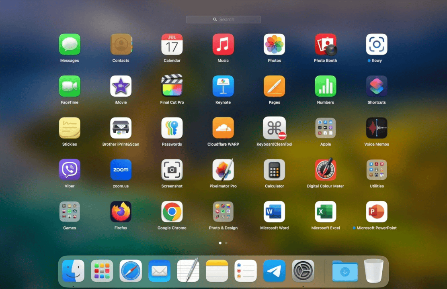Open the Voice Memos app
The height and width of the screenshot is (289, 447).
pyautogui.click(x=377, y=128)
